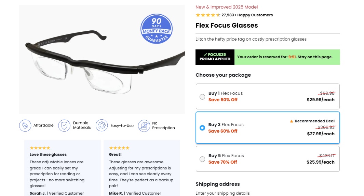
Task: Click the 27,983+ Happy Customers text
Action: [247, 15]
